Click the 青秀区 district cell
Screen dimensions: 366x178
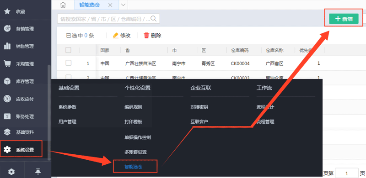(208, 63)
